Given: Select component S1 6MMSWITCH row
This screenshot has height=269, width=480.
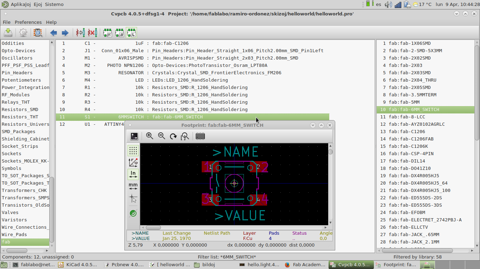Looking at the screenshot, I should [193, 117].
